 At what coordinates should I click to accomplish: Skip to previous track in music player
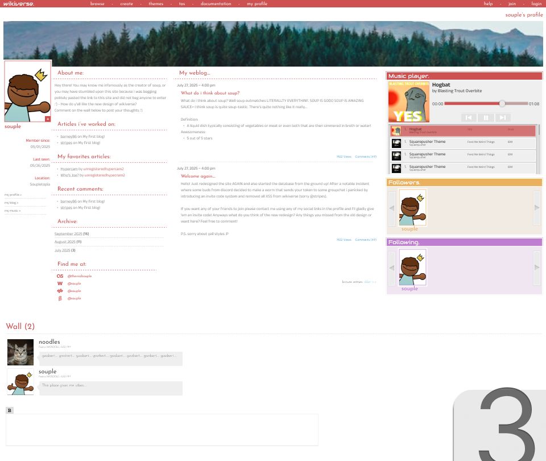pos(468,118)
